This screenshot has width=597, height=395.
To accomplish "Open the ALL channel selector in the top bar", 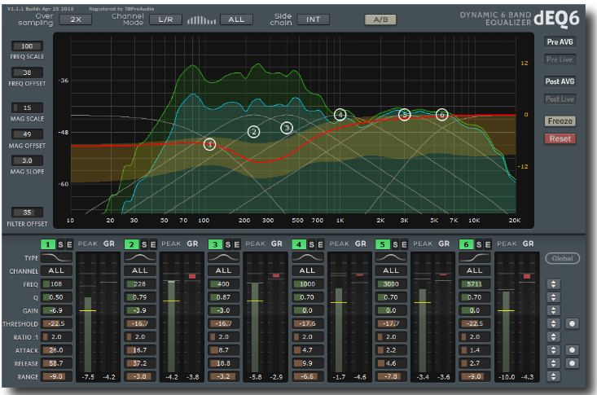I will click(x=236, y=20).
